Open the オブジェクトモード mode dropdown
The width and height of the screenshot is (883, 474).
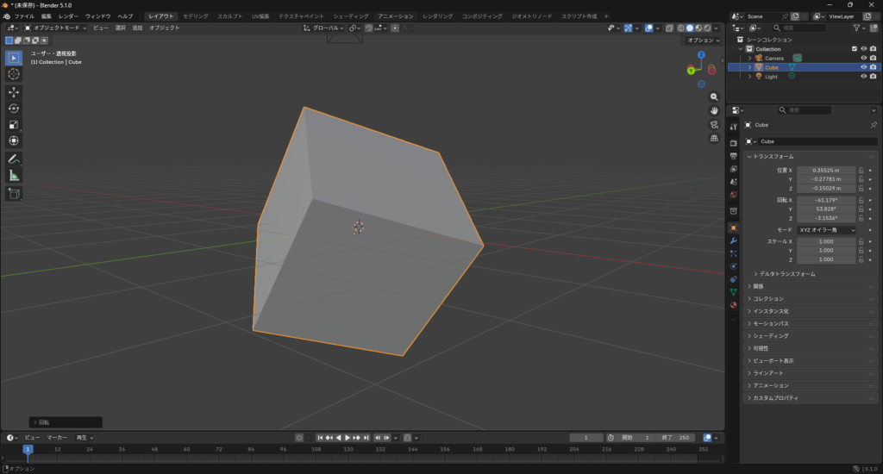[x=56, y=28]
